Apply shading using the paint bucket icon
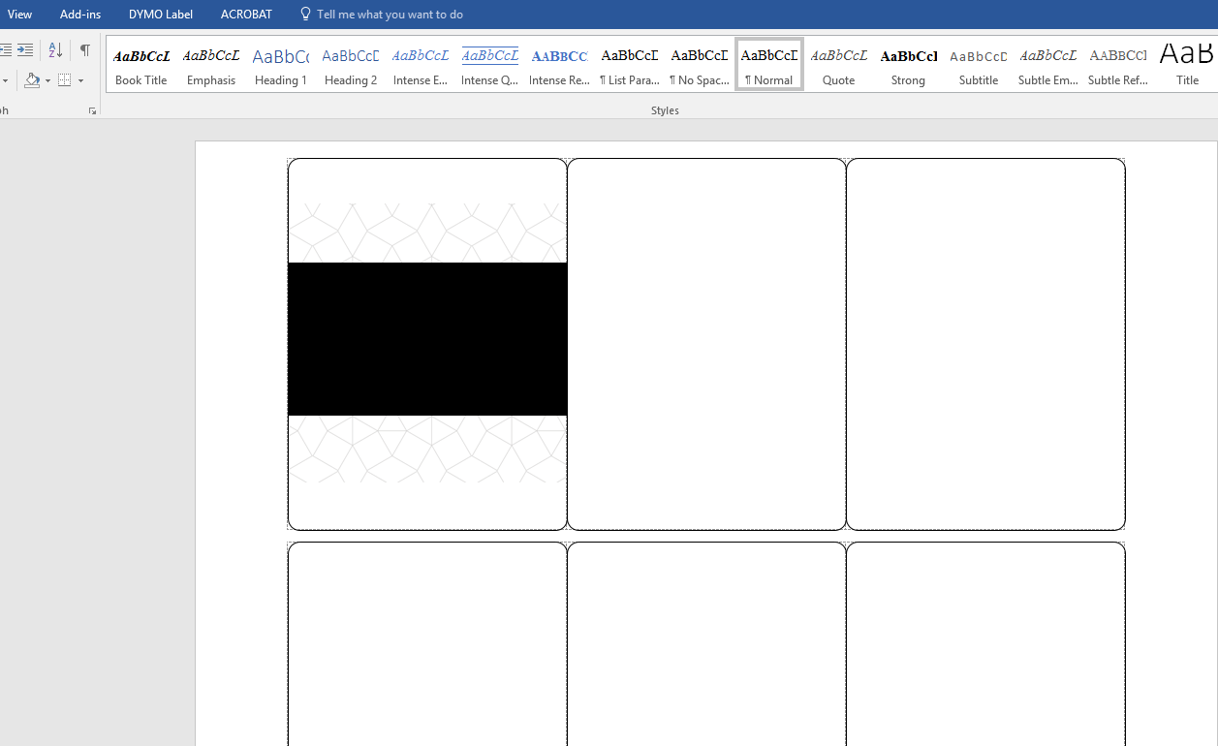 [x=32, y=80]
